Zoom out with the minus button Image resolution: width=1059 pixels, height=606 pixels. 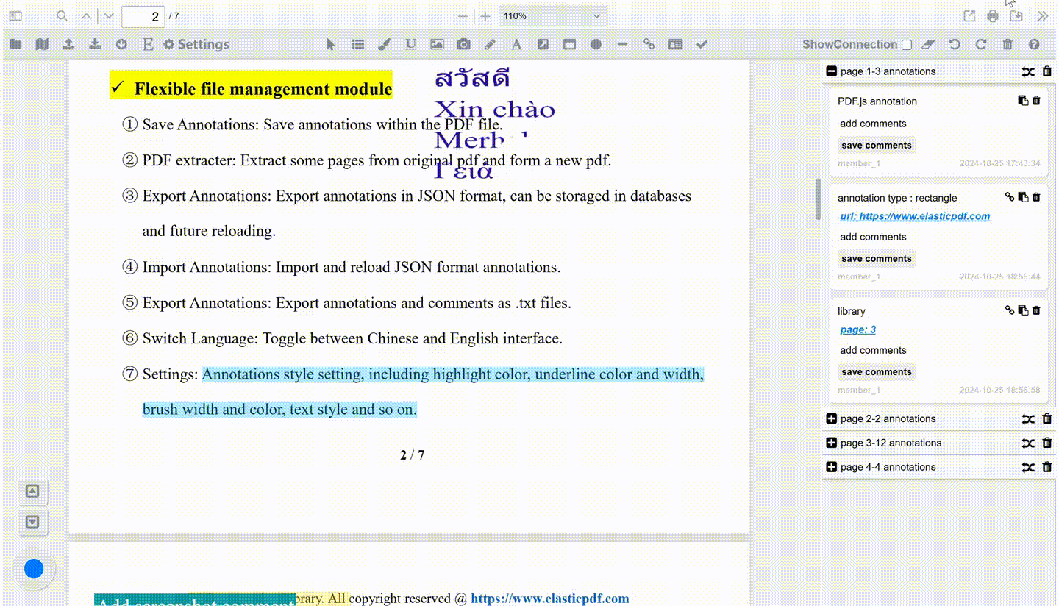[x=463, y=16]
